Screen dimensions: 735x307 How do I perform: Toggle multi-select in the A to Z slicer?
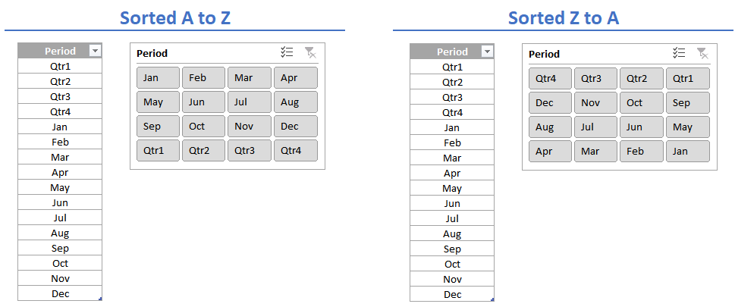click(287, 52)
